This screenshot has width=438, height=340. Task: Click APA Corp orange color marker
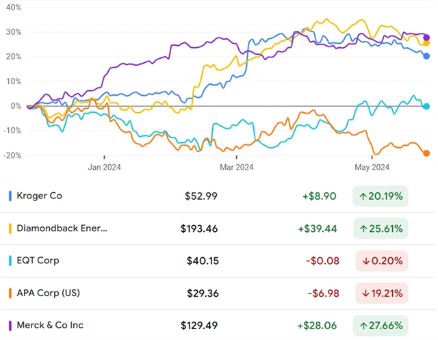[x=10, y=293]
